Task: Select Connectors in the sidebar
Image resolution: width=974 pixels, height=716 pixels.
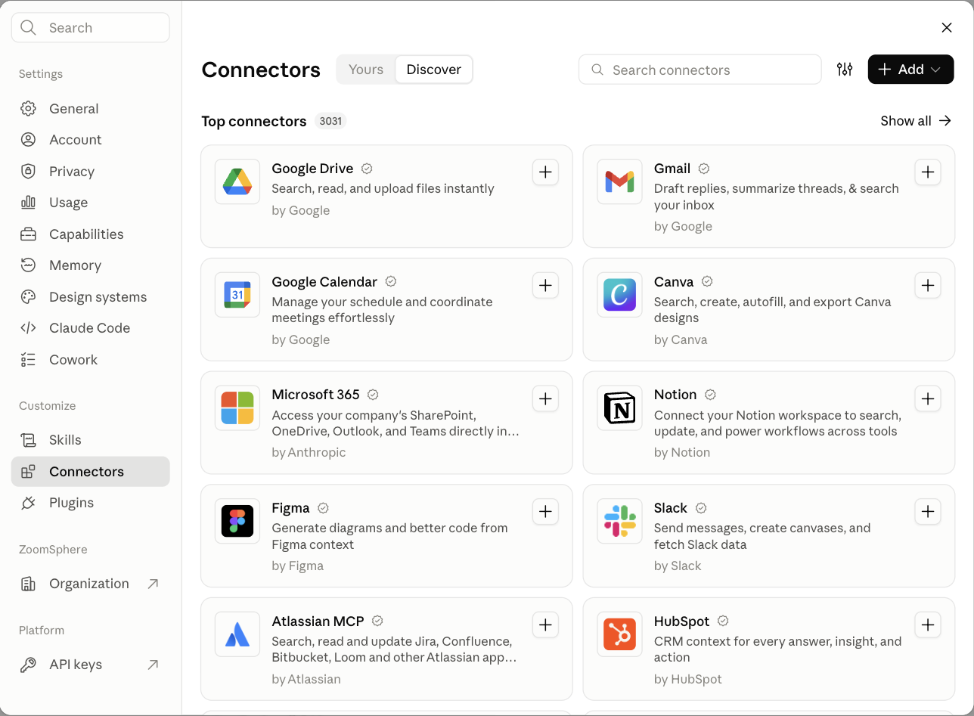Action: pyautogui.click(x=91, y=472)
